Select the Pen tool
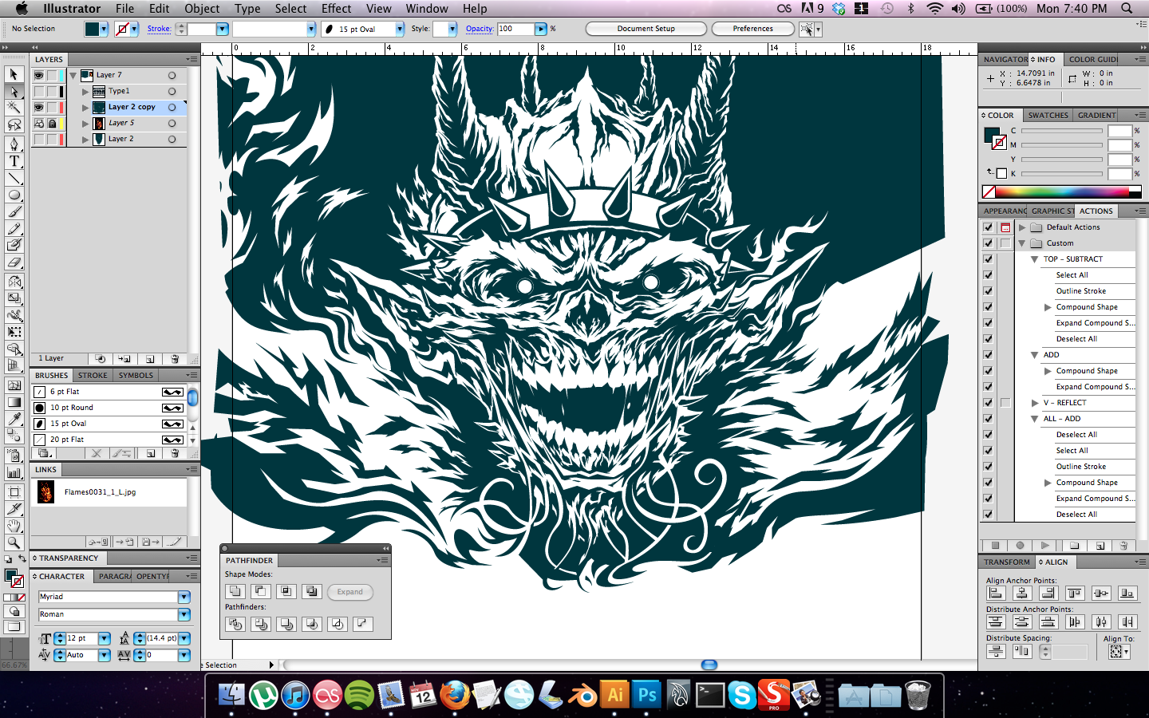The image size is (1149, 718). click(14, 144)
